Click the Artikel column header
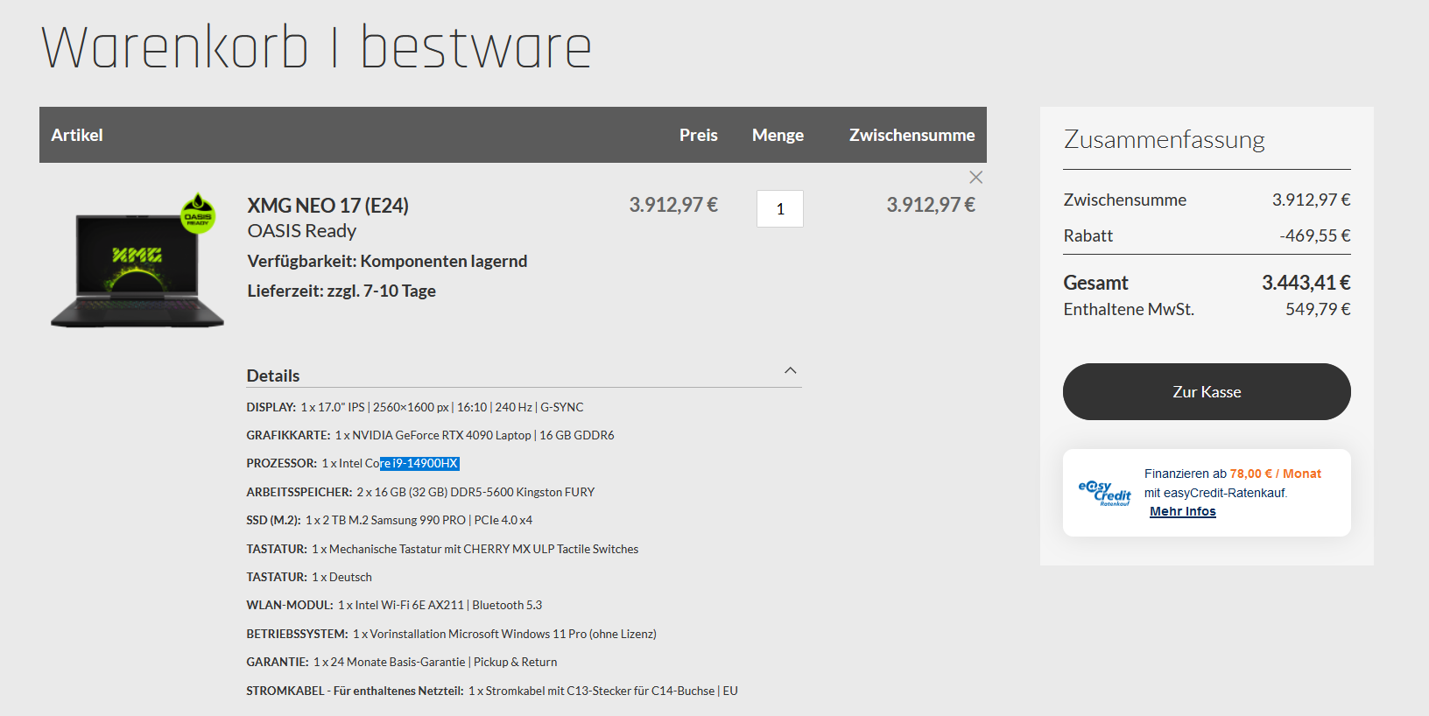Screen dimensions: 1429x716 point(77,135)
